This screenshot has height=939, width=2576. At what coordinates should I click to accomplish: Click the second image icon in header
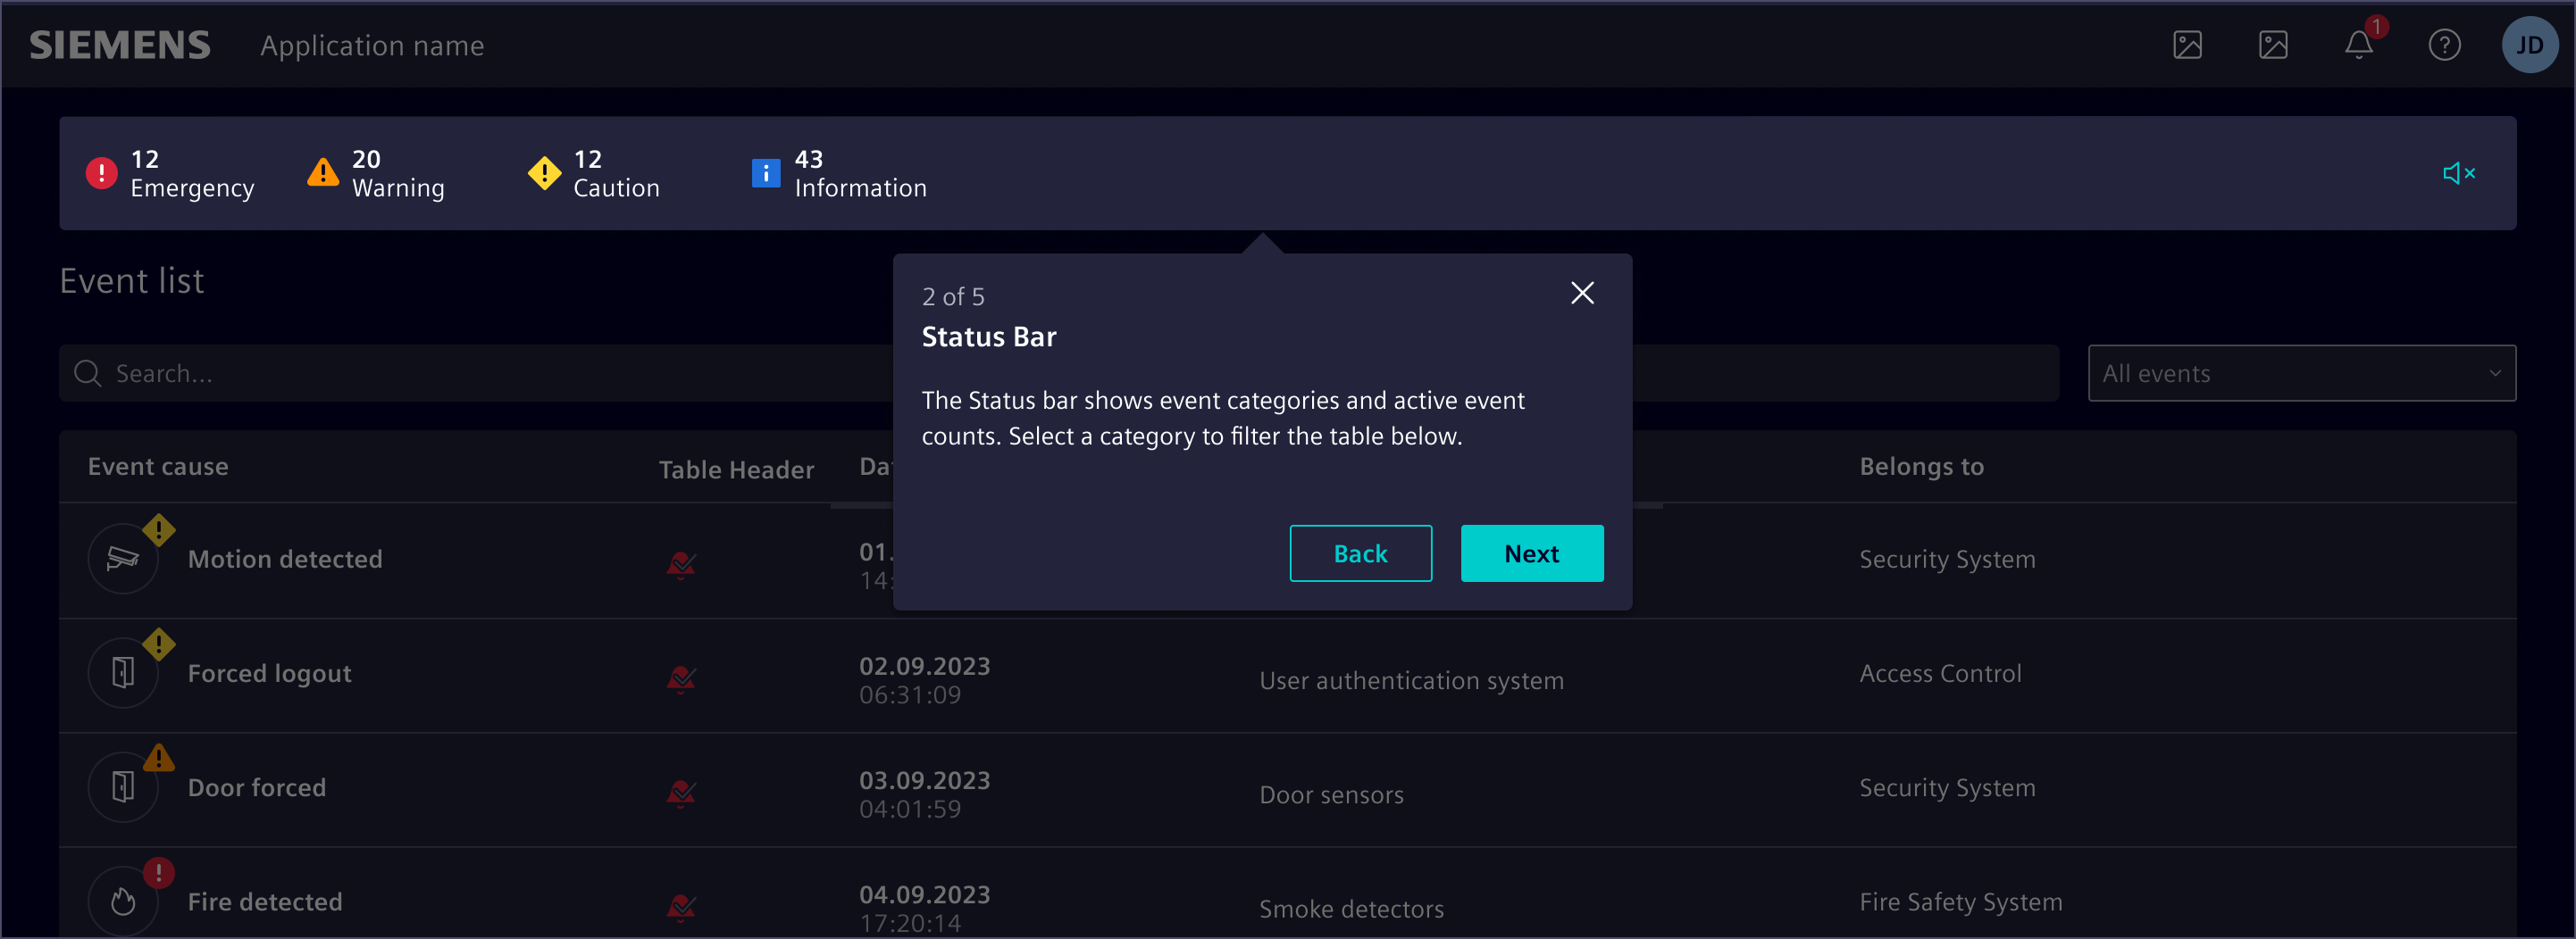(2273, 45)
